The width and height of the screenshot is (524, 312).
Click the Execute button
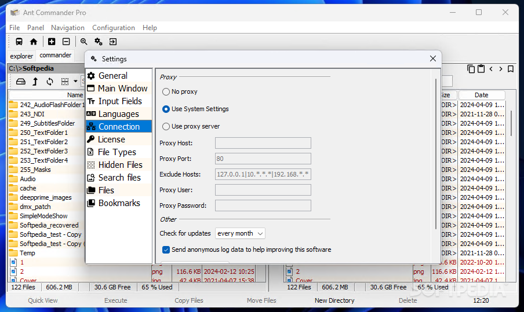(115, 300)
